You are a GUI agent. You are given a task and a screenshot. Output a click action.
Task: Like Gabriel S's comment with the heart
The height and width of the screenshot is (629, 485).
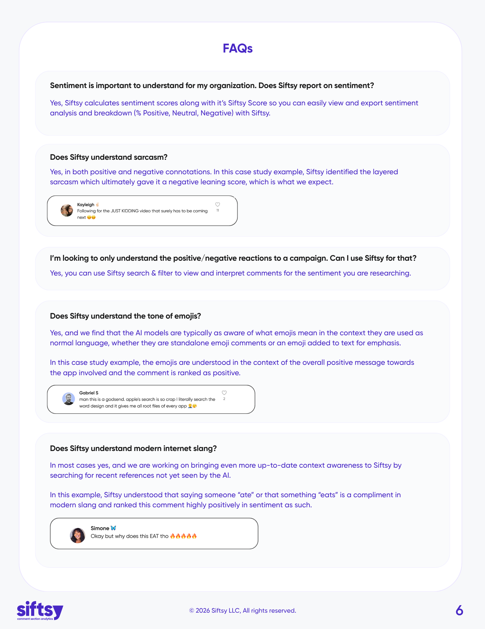(224, 393)
